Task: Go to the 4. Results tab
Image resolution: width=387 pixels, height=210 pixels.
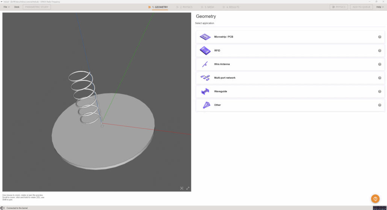Action: coord(231,7)
